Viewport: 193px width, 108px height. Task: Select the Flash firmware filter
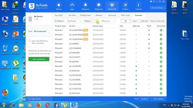pyautogui.click(x=135, y=21)
